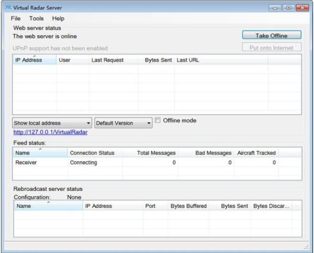The image size is (314, 253).
Task: Sort connections by Last Request column
Action: (x=107, y=60)
